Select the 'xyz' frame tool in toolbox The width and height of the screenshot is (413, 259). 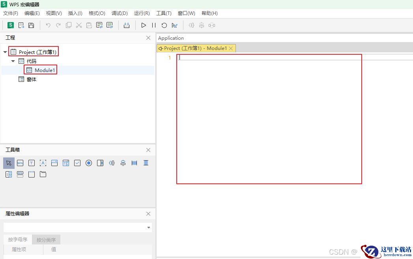point(31,174)
